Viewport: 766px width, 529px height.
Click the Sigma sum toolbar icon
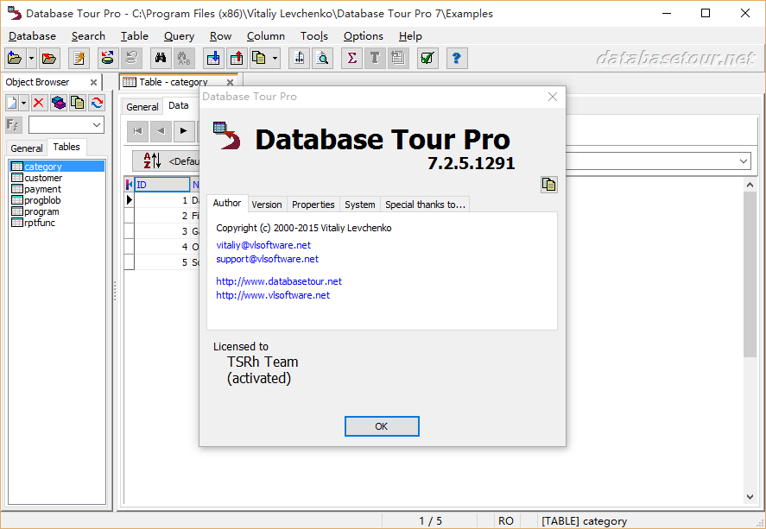point(351,58)
